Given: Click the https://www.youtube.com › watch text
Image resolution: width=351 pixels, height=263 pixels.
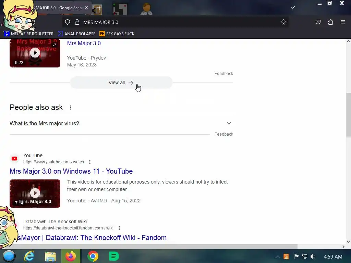Looking at the screenshot, I should coord(53,162).
